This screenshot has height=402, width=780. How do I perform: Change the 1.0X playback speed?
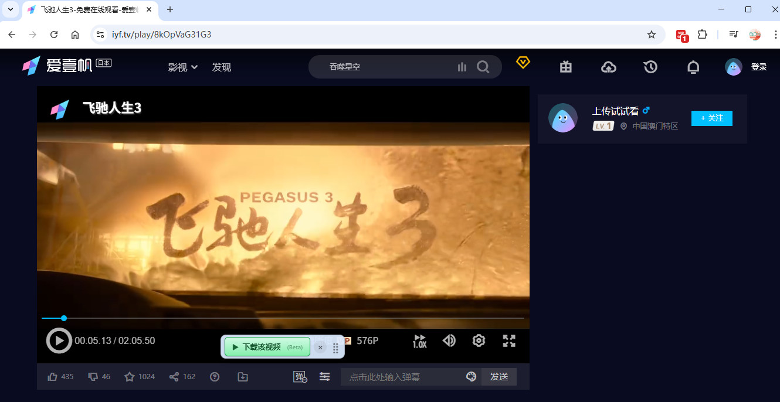(419, 341)
